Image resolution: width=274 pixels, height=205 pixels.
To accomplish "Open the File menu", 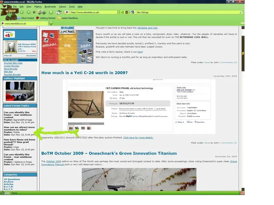I will (15, 6).
